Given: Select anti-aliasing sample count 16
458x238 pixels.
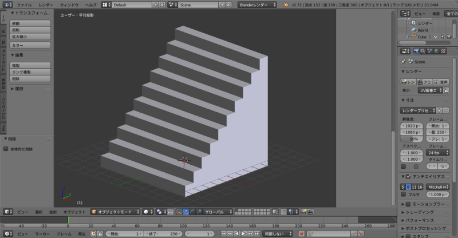Looking at the screenshot, I should click(x=420, y=187).
